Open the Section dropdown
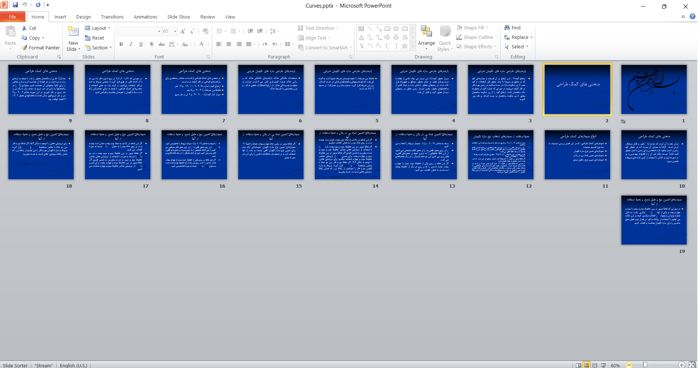Image resolution: width=698 pixels, height=368 pixels. click(x=98, y=48)
